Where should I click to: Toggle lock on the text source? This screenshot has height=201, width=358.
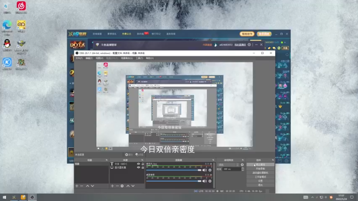click(143, 164)
